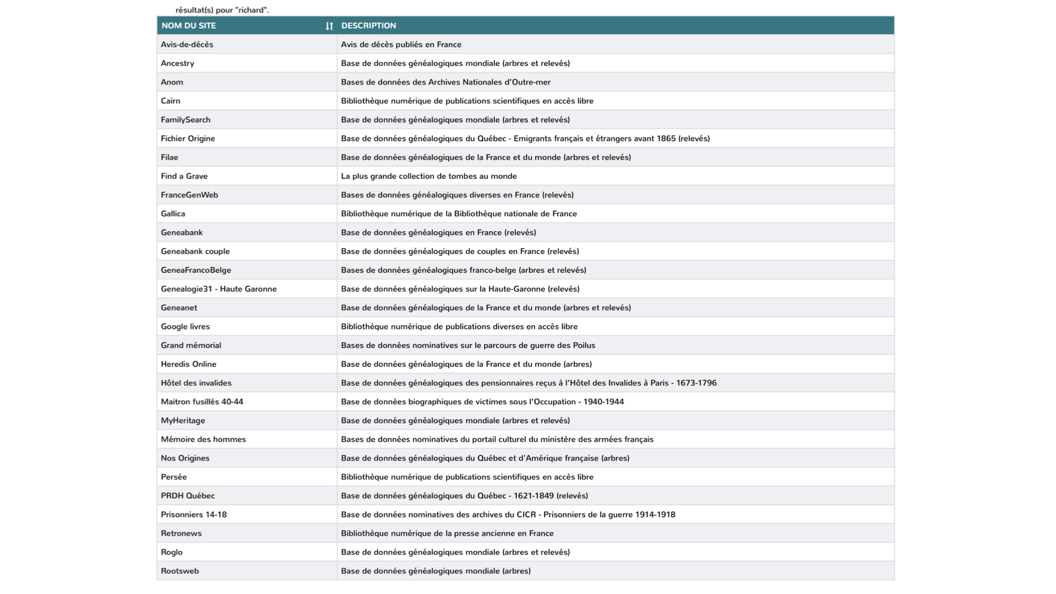Click 'parcours de guerre des Poilus' description
Viewport: 1056px width, 594px height.
tap(468, 345)
